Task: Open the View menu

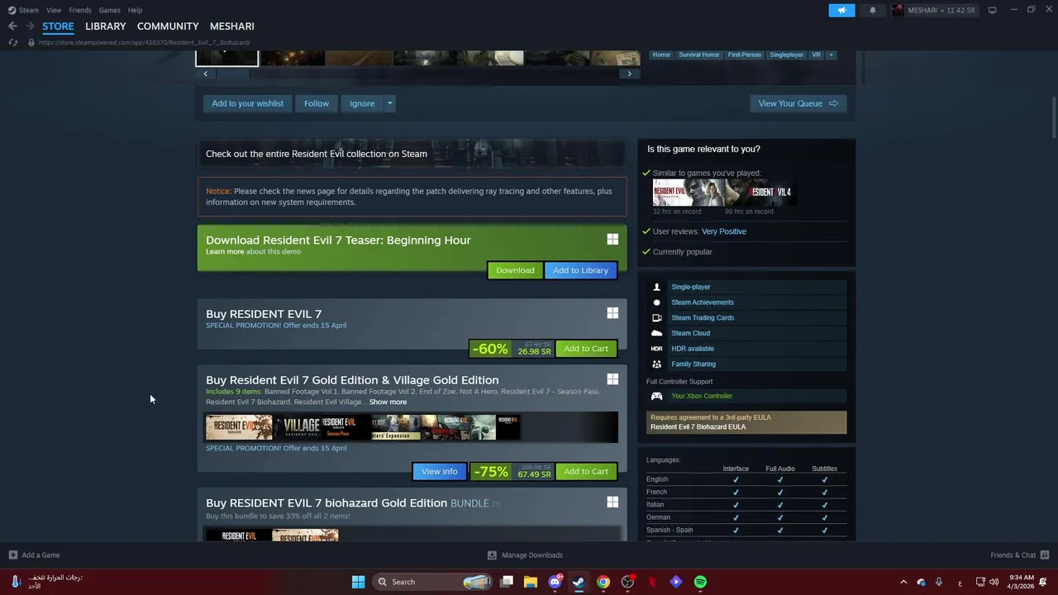Action: (x=54, y=10)
